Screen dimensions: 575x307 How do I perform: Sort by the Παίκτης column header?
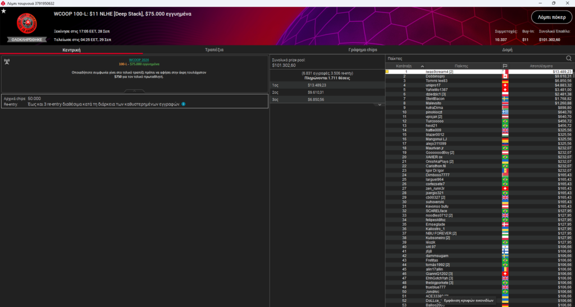[x=462, y=66]
